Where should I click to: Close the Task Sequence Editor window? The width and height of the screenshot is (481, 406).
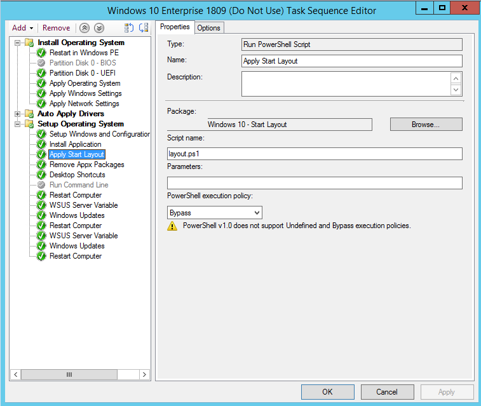pos(464,8)
